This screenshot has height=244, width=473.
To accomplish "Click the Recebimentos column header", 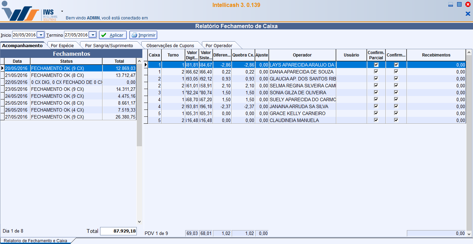I will point(436,55).
